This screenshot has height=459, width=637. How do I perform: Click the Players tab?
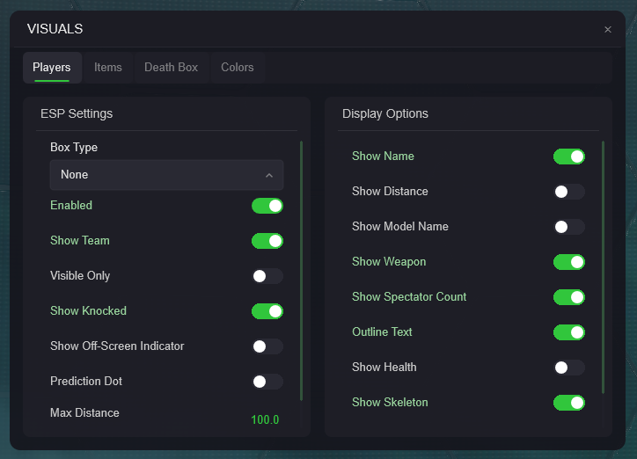coord(52,68)
